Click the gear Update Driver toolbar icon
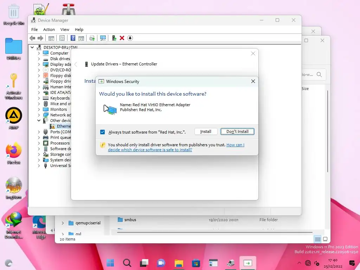 click(92, 38)
